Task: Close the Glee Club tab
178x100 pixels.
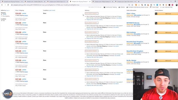Action: tap(135, 2)
